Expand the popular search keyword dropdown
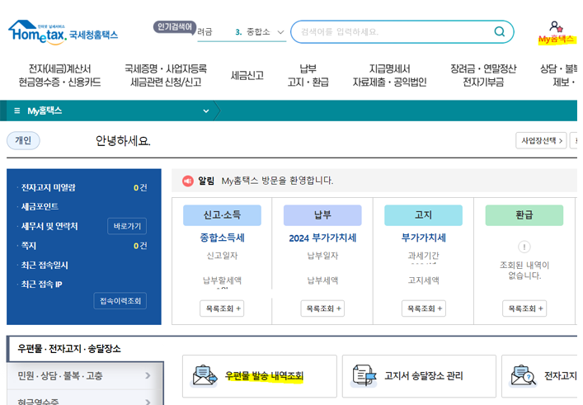This screenshot has width=583, height=405. click(x=280, y=32)
